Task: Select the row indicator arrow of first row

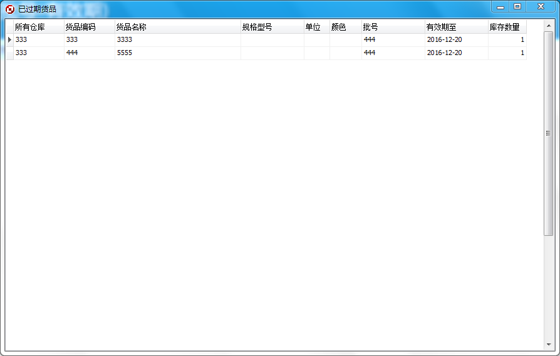Action: [9, 40]
